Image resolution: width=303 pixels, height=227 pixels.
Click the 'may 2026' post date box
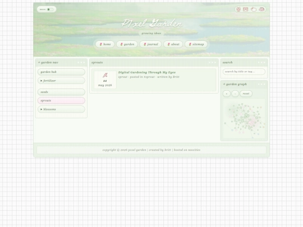pos(105,80)
